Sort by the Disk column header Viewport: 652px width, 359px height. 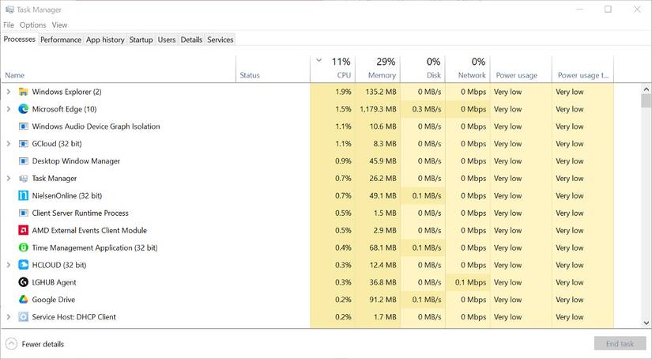click(423, 69)
